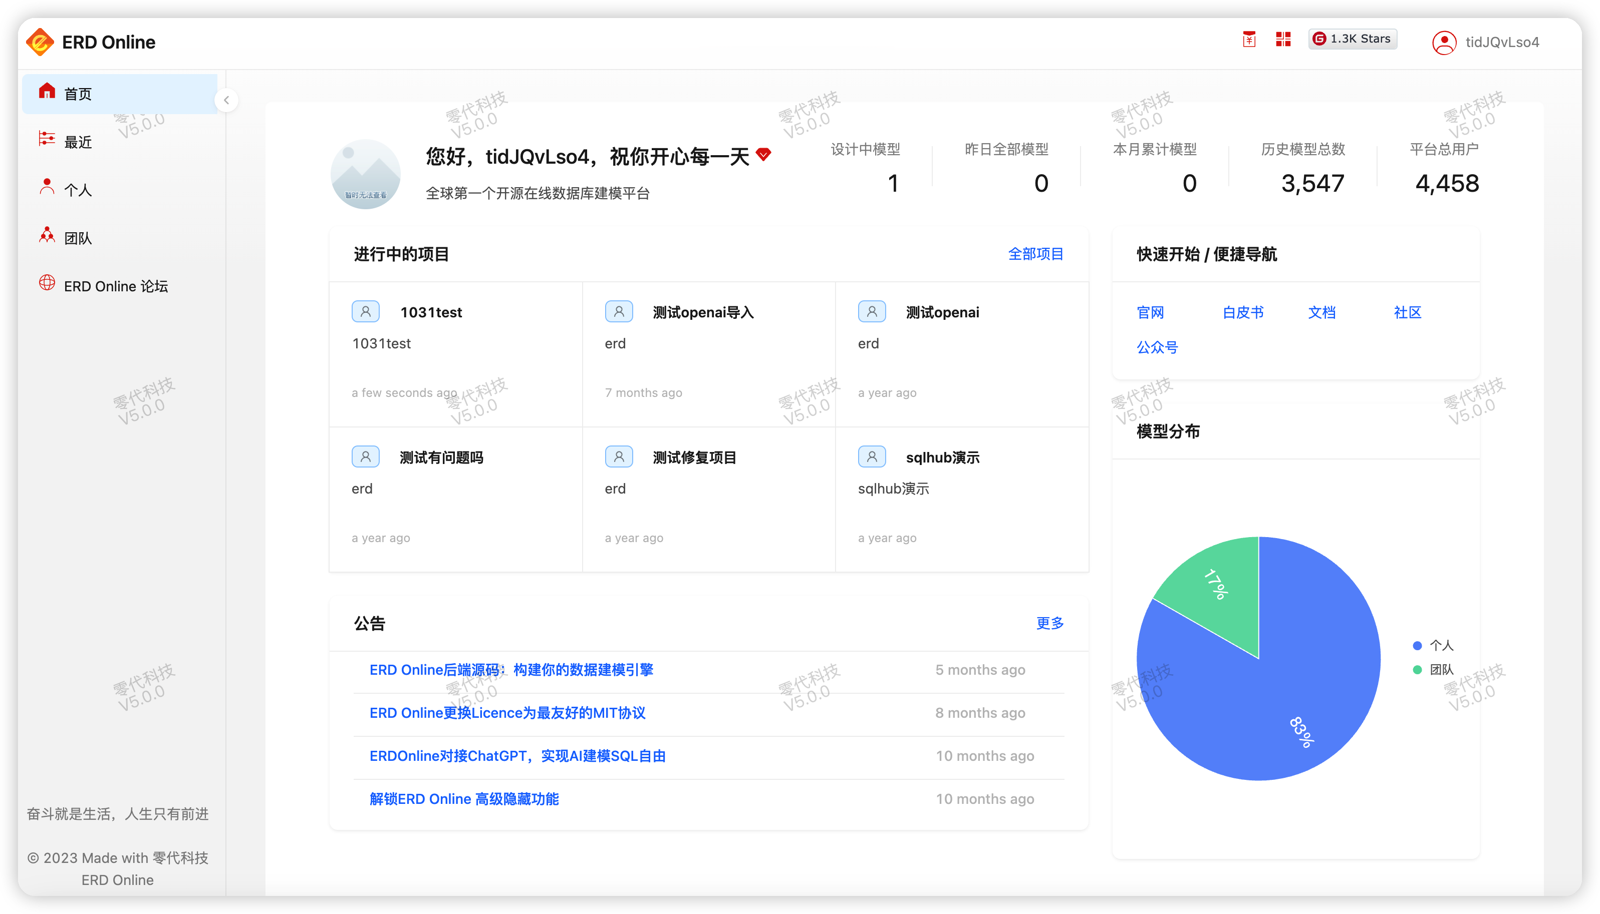Screen dimensions: 1600x914
Task: Click the 平台总用户 value 4,458
Action: pos(1447,183)
